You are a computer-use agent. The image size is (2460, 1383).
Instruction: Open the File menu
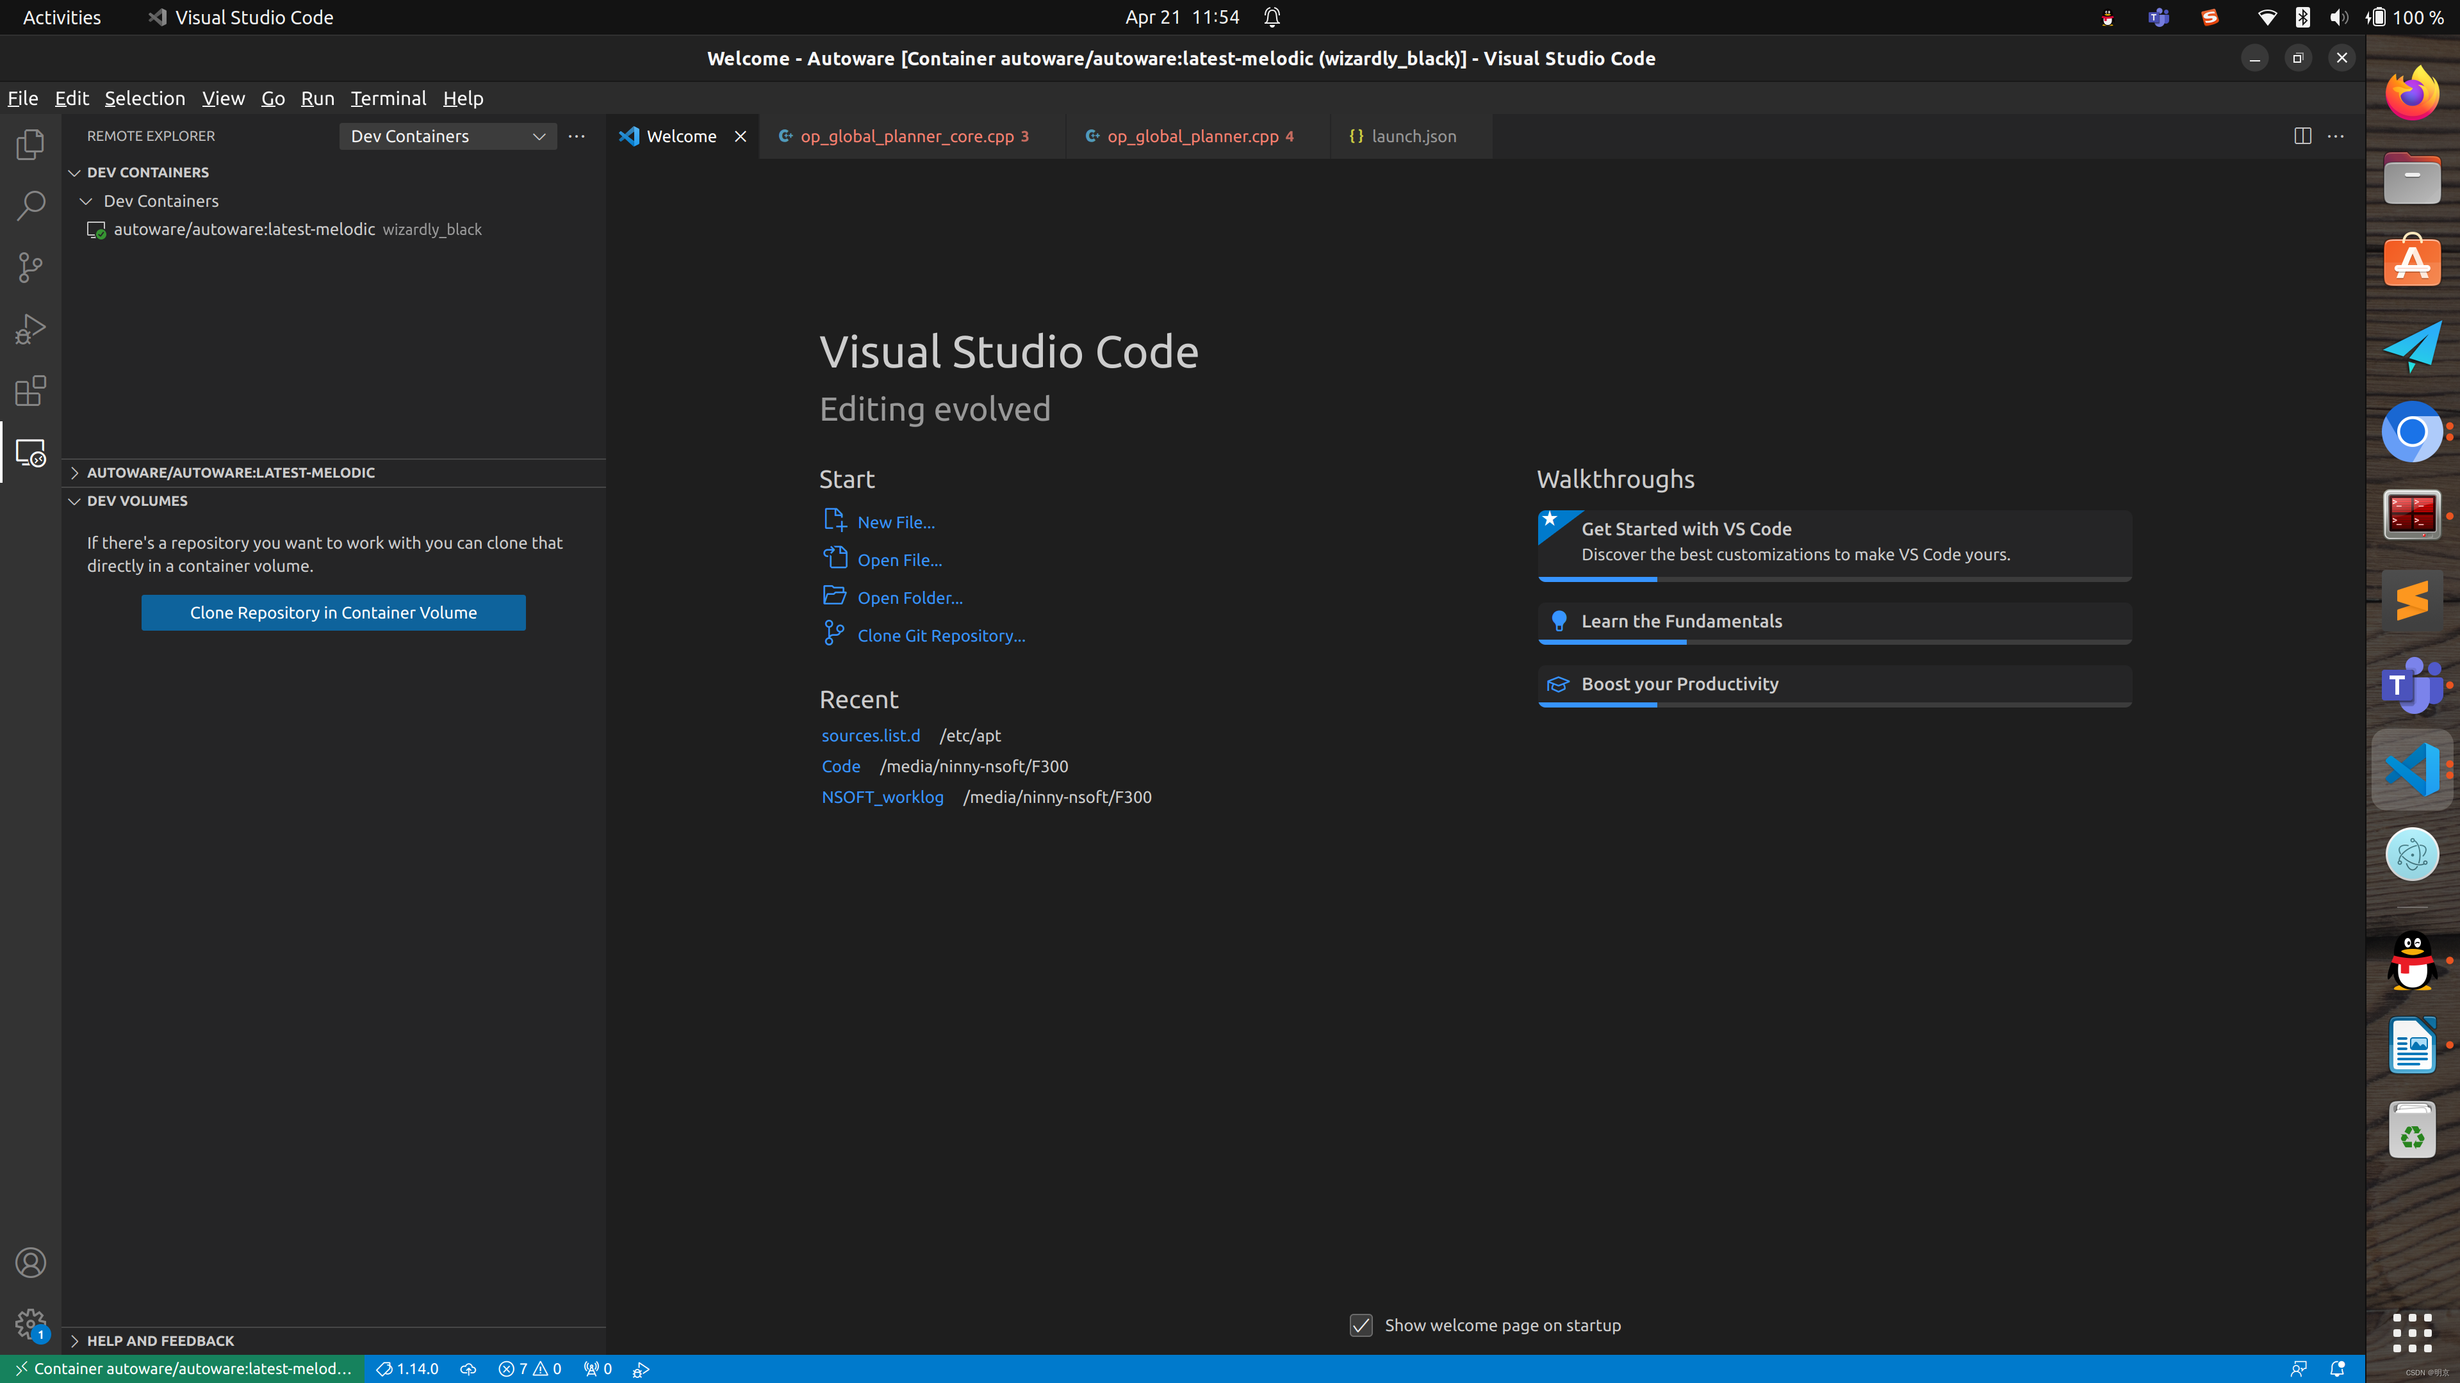pos(23,99)
